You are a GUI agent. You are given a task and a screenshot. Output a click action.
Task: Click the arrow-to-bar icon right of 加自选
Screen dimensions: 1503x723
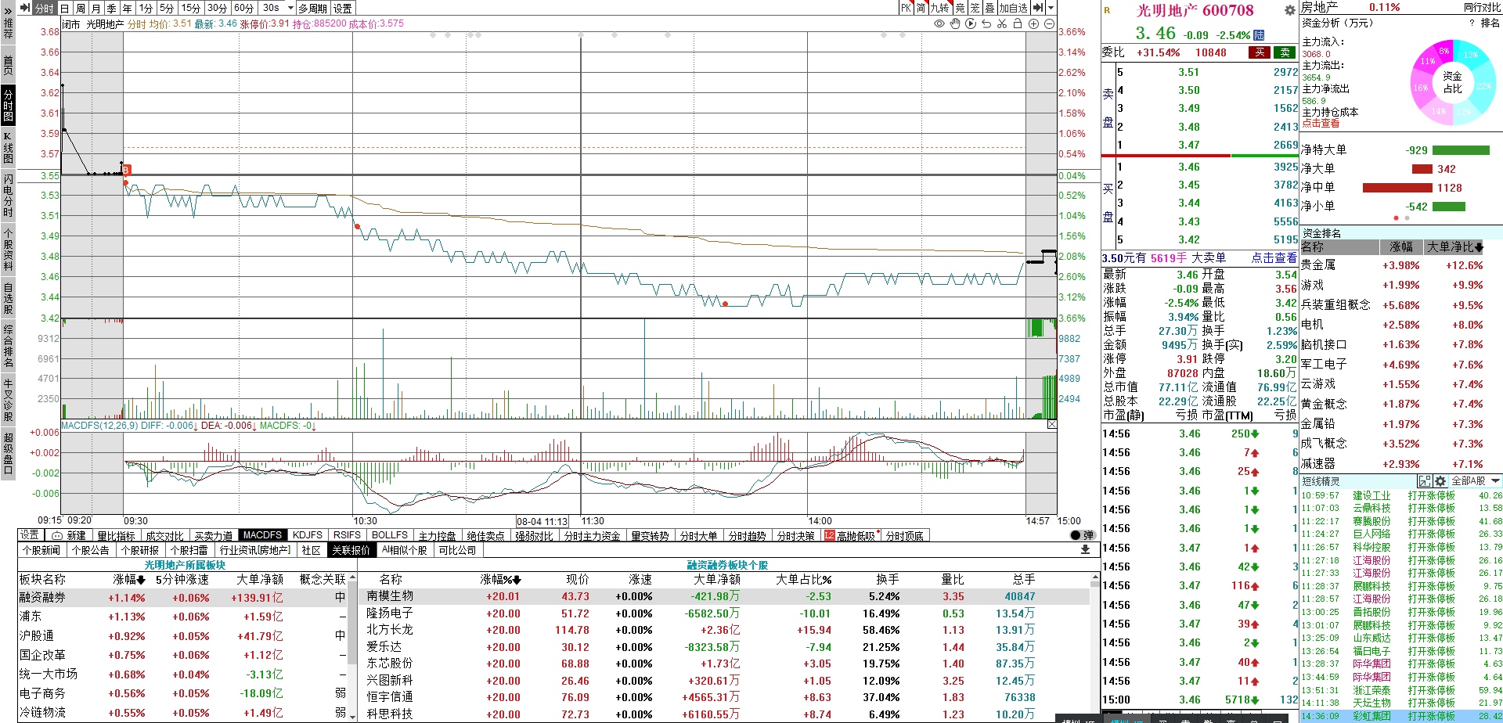point(1038,8)
